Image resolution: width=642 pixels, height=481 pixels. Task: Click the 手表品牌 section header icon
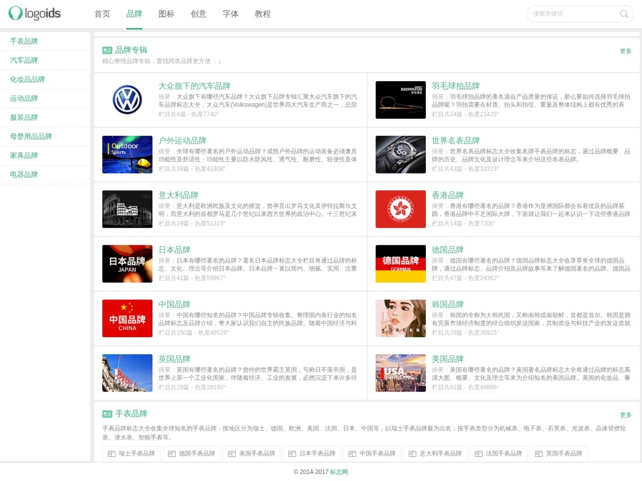(x=108, y=414)
